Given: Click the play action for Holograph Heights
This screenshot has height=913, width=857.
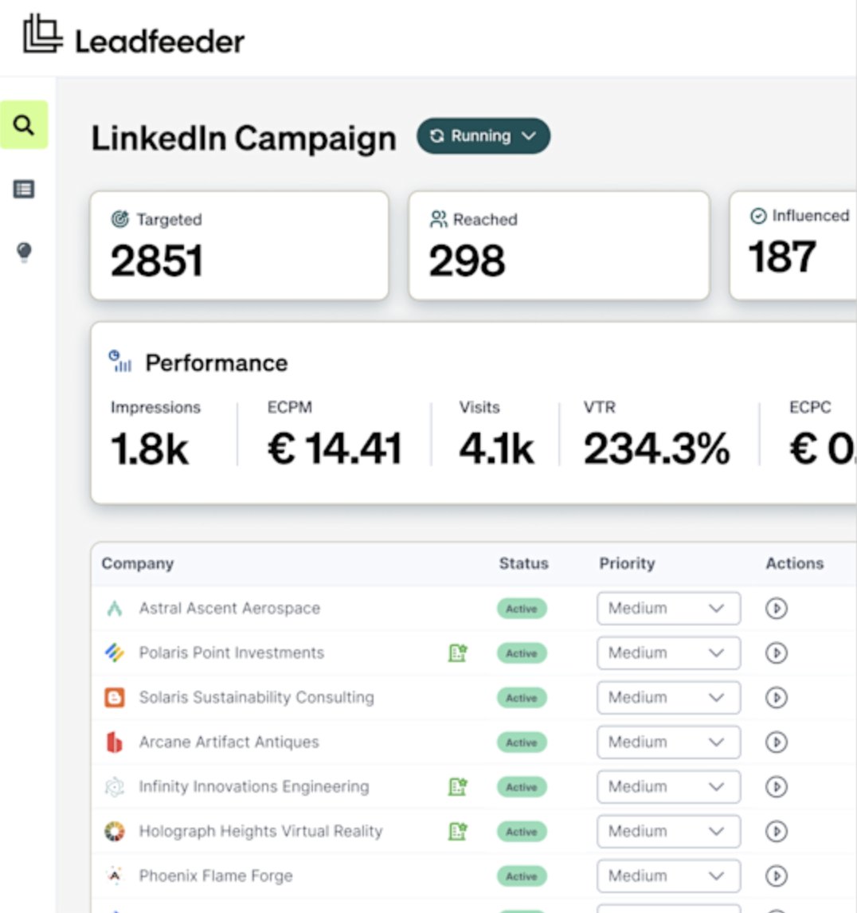Looking at the screenshot, I should coord(776,832).
